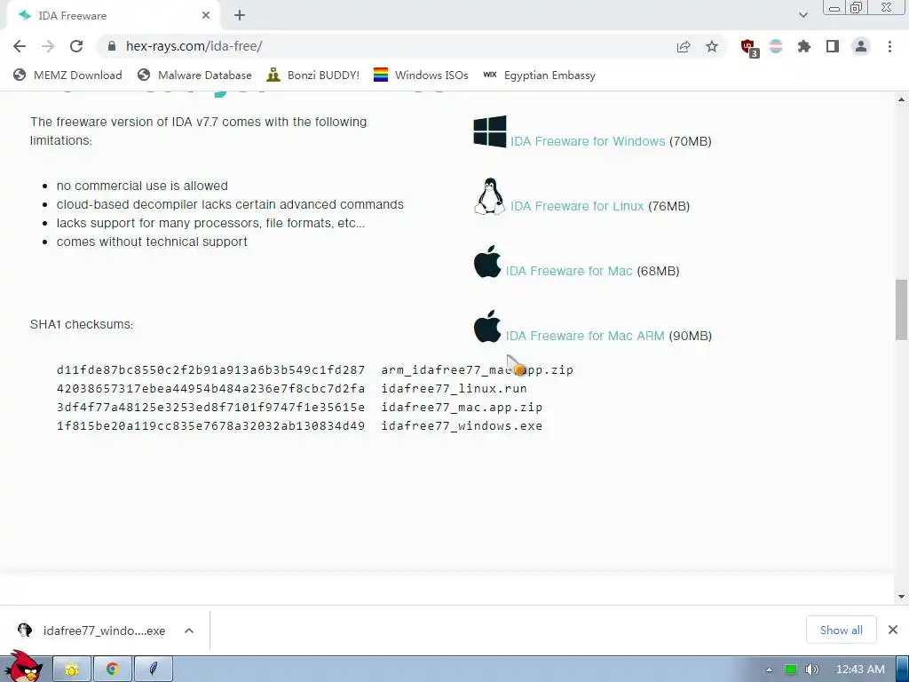Download IDA Freeware for Mac ARM

[x=585, y=337]
